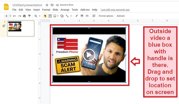The height and width of the screenshot is (104, 179).
Task: Click the top-right resize handle of video
Action: (x=126, y=27)
